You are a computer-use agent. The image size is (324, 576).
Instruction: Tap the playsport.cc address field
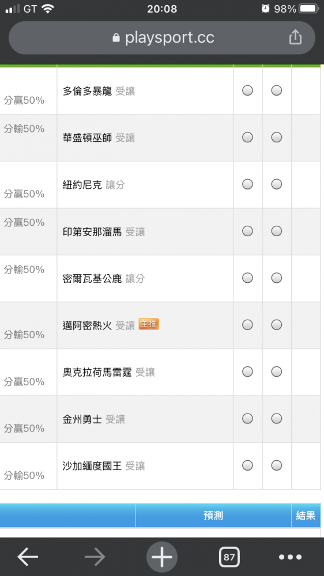click(x=162, y=37)
